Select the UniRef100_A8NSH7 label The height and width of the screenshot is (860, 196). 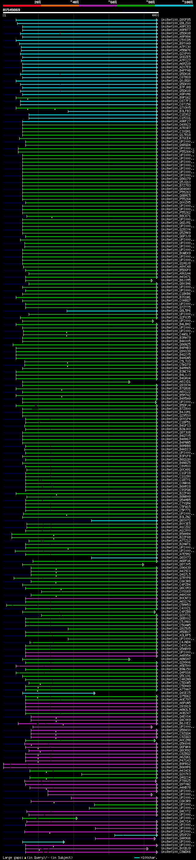[176, 659]
